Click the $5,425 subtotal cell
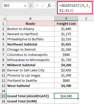 66,44
